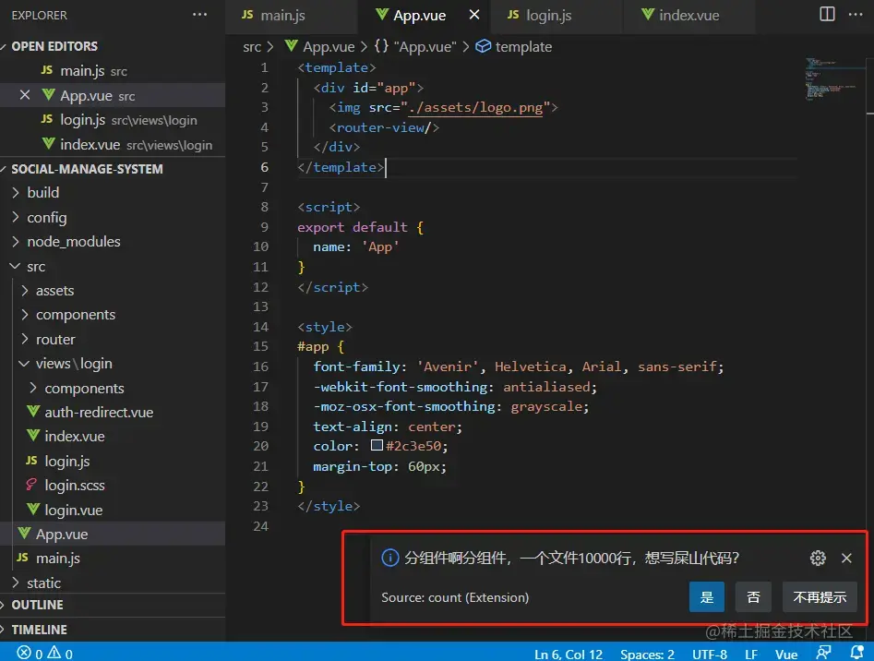Open the editor's more actions ellipsis
Image resolution: width=874 pixels, height=661 pixels.
coord(856,15)
